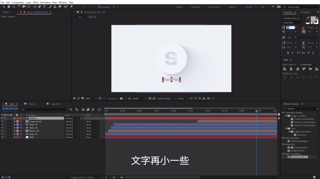Open the 50% magnification dropdown

coord(91,98)
